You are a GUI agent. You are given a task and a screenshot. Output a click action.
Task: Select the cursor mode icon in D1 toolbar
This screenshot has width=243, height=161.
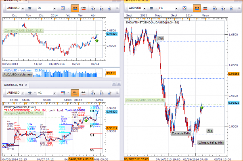click(x=110, y=8)
